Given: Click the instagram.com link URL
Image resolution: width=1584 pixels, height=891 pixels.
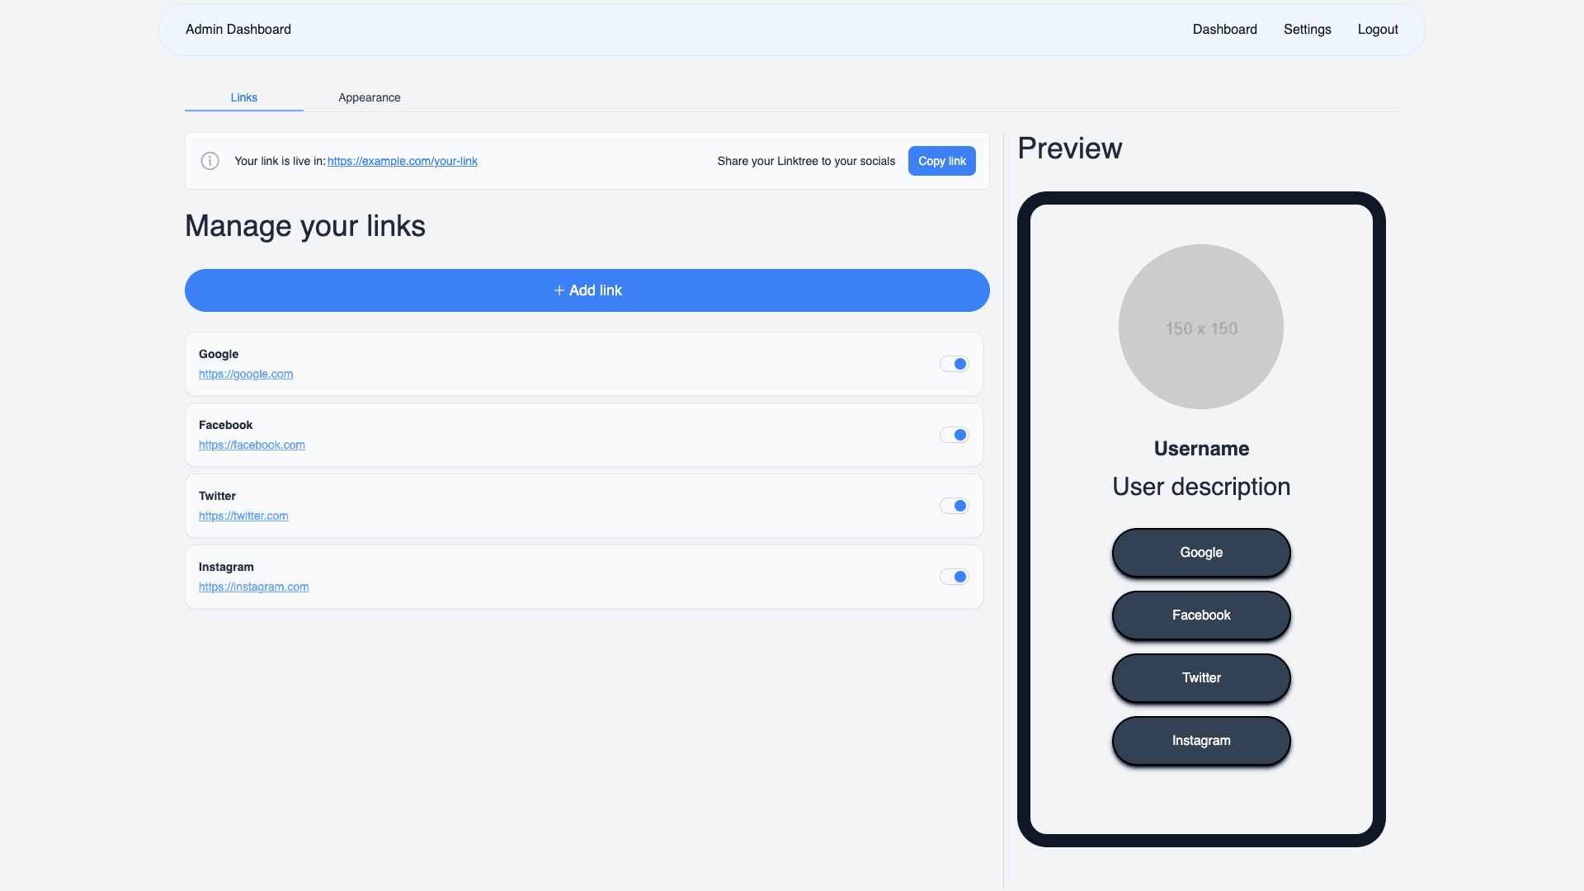Looking at the screenshot, I should click(253, 587).
